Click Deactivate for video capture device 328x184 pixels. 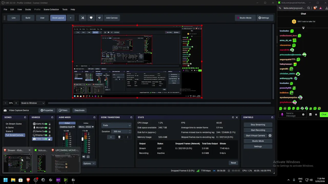click(x=79, y=110)
